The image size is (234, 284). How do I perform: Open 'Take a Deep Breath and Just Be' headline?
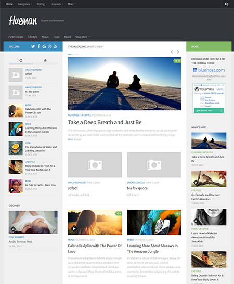[x=105, y=122]
